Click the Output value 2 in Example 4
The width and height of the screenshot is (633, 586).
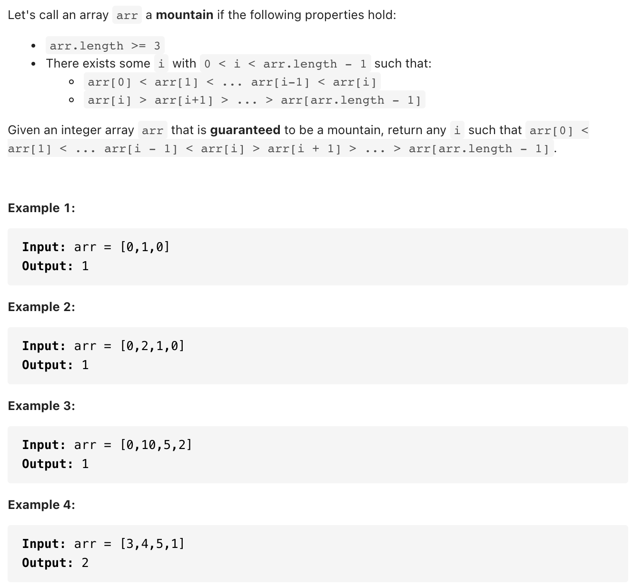(85, 563)
